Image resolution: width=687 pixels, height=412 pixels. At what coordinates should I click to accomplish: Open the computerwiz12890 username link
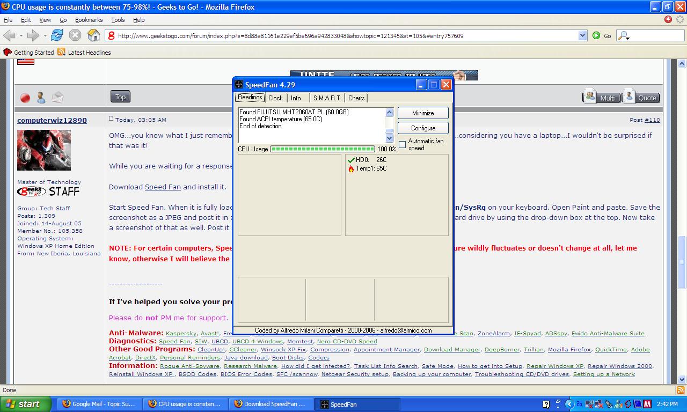pos(52,120)
